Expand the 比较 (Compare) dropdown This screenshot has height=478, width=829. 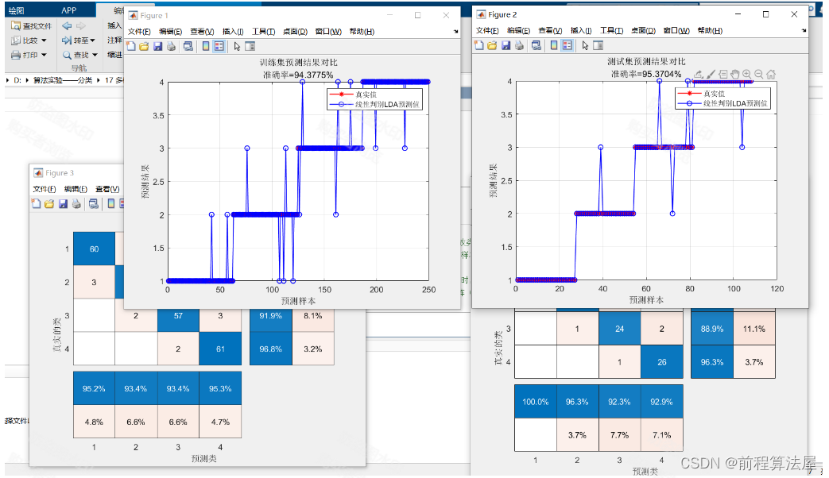(x=44, y=40)
